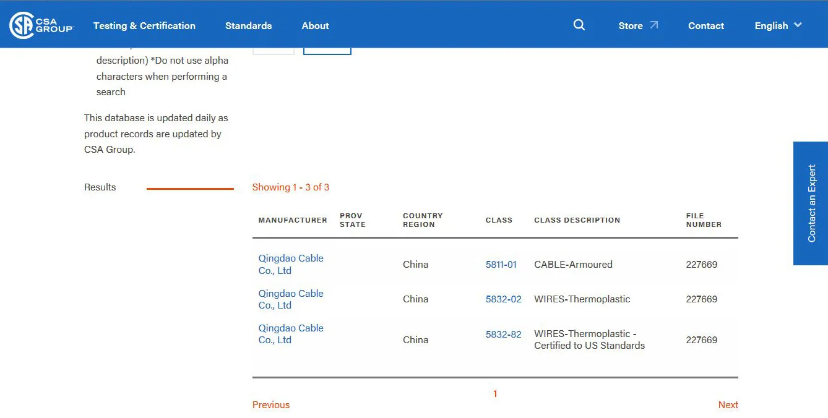Expand the English language dropdown
828x418 pixels.
(778, 25)
